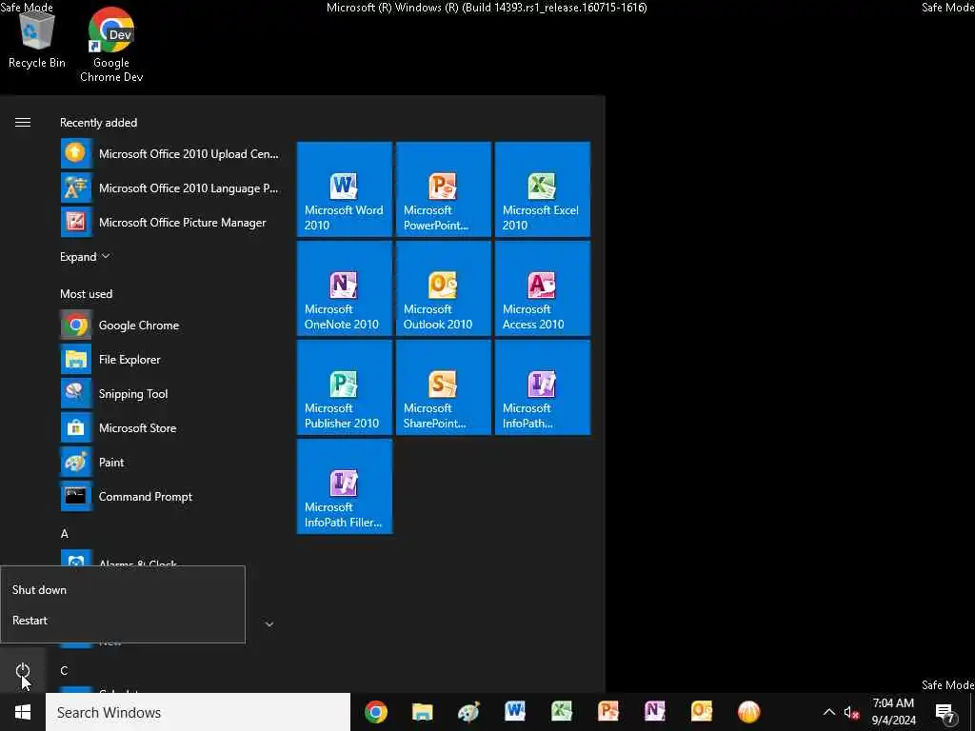Select Restart from power menu
This screenshot has height=731, width=975.
(123, 620)
